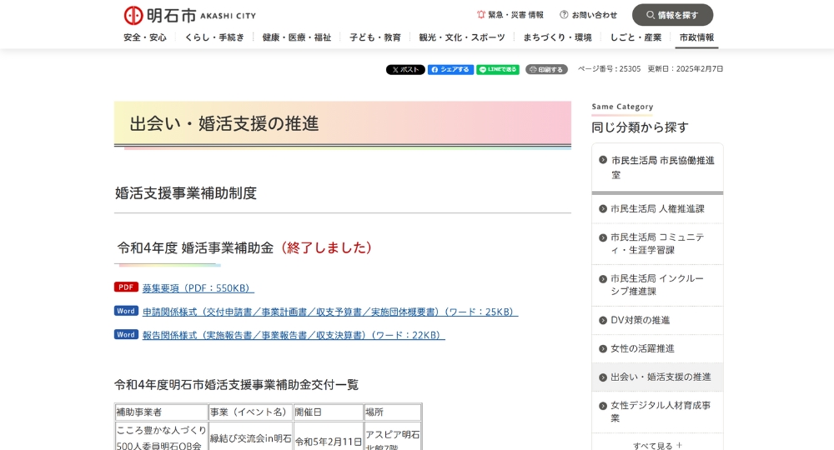The width and height of the screenshot is (834, 450).
Task: Go to 出会い・婚活支援の推進 sidebar link
Action: pyautogui.click(x=657, y=377)
